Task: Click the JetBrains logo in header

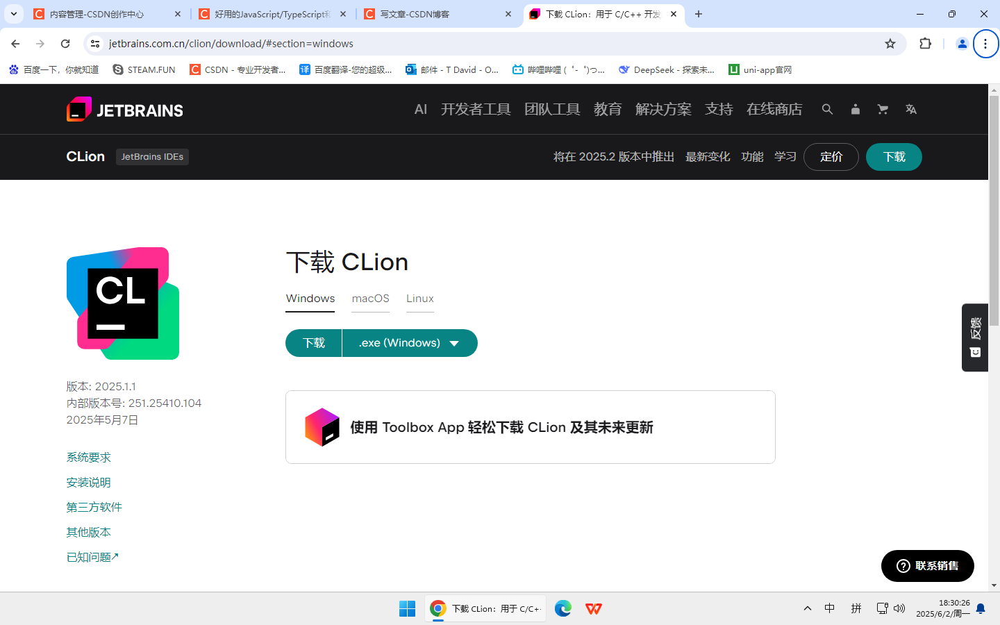Action: (x=125, y=110)
